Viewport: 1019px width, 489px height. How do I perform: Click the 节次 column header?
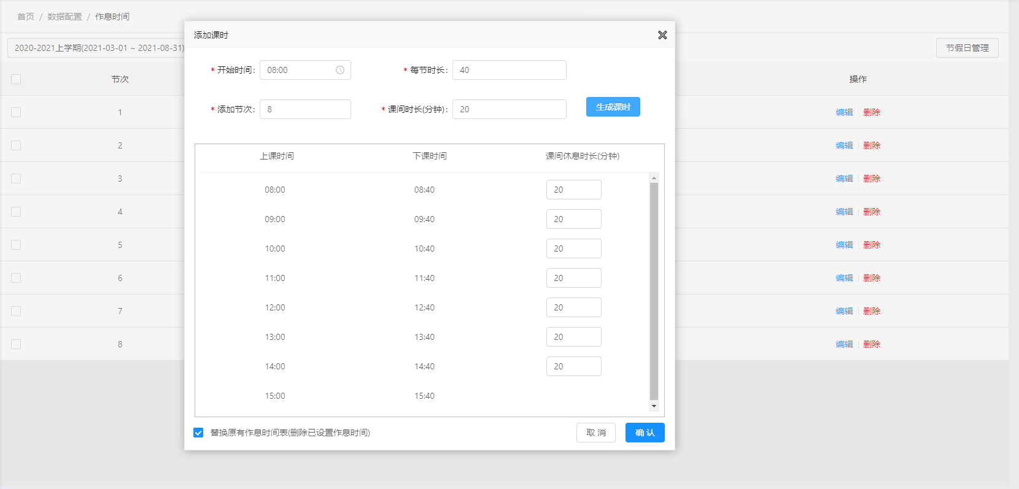pyautogui.click(x=120, y=79)
